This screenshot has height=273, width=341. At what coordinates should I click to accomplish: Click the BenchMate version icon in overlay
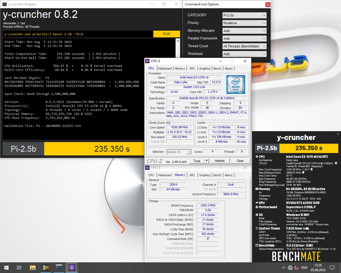click(x=257, y=246)
